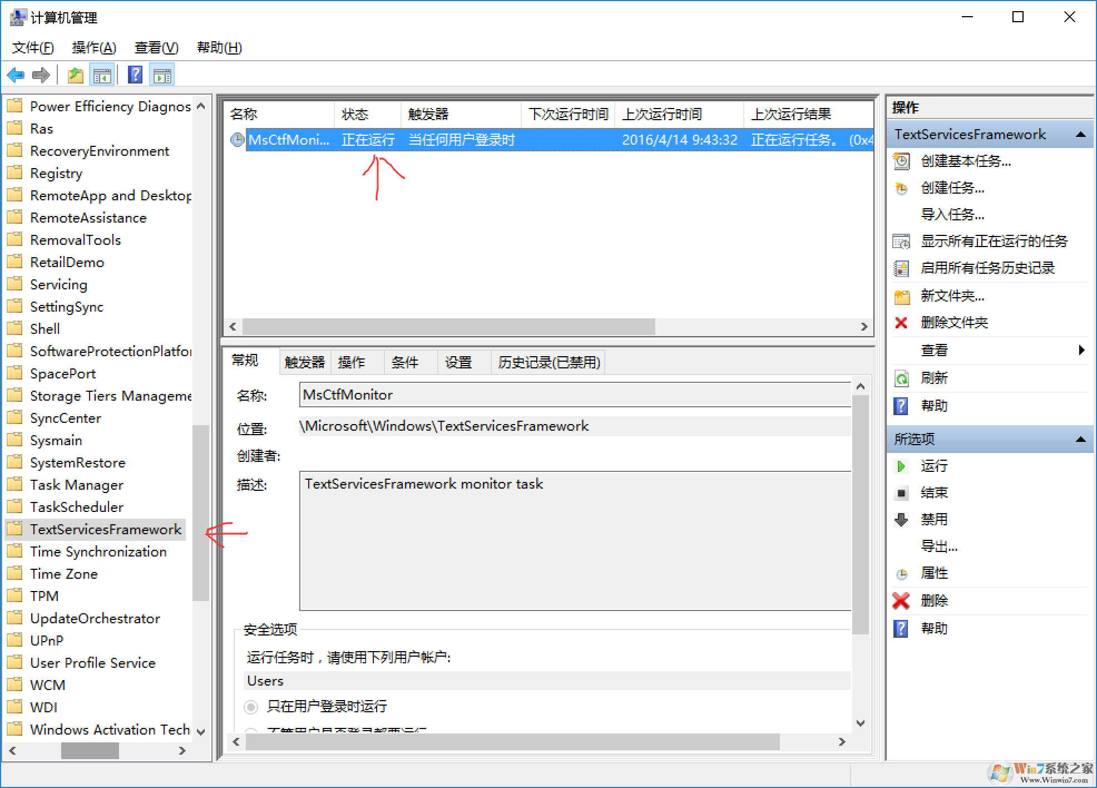Expand the 查看 submenu arrow
1097x788 pixels.
(x=1081, y=349)
